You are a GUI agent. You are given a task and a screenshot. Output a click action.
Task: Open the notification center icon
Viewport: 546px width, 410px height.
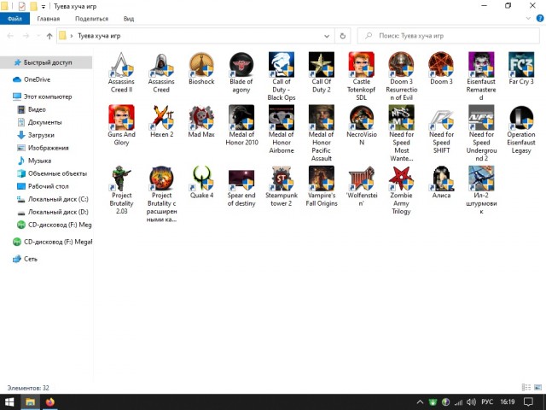(x=528, y=402)
